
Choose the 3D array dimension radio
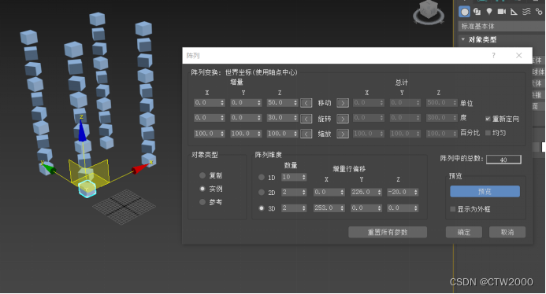click(262, 208)
